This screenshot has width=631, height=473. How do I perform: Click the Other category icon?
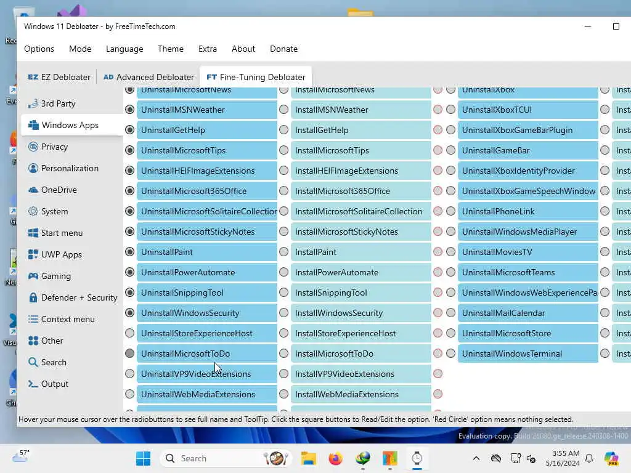[x=33, y=341]
